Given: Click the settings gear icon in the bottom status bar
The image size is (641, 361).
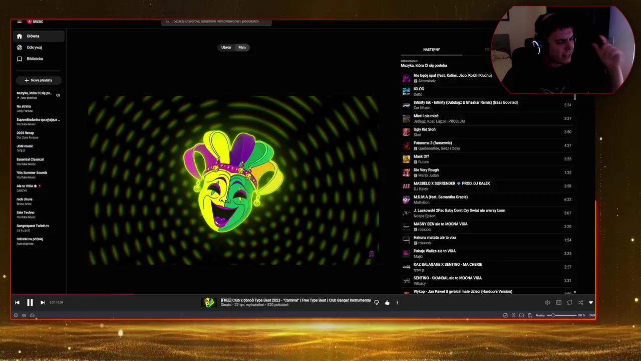Looking at the screenshot, I should (x=16, y=315).
